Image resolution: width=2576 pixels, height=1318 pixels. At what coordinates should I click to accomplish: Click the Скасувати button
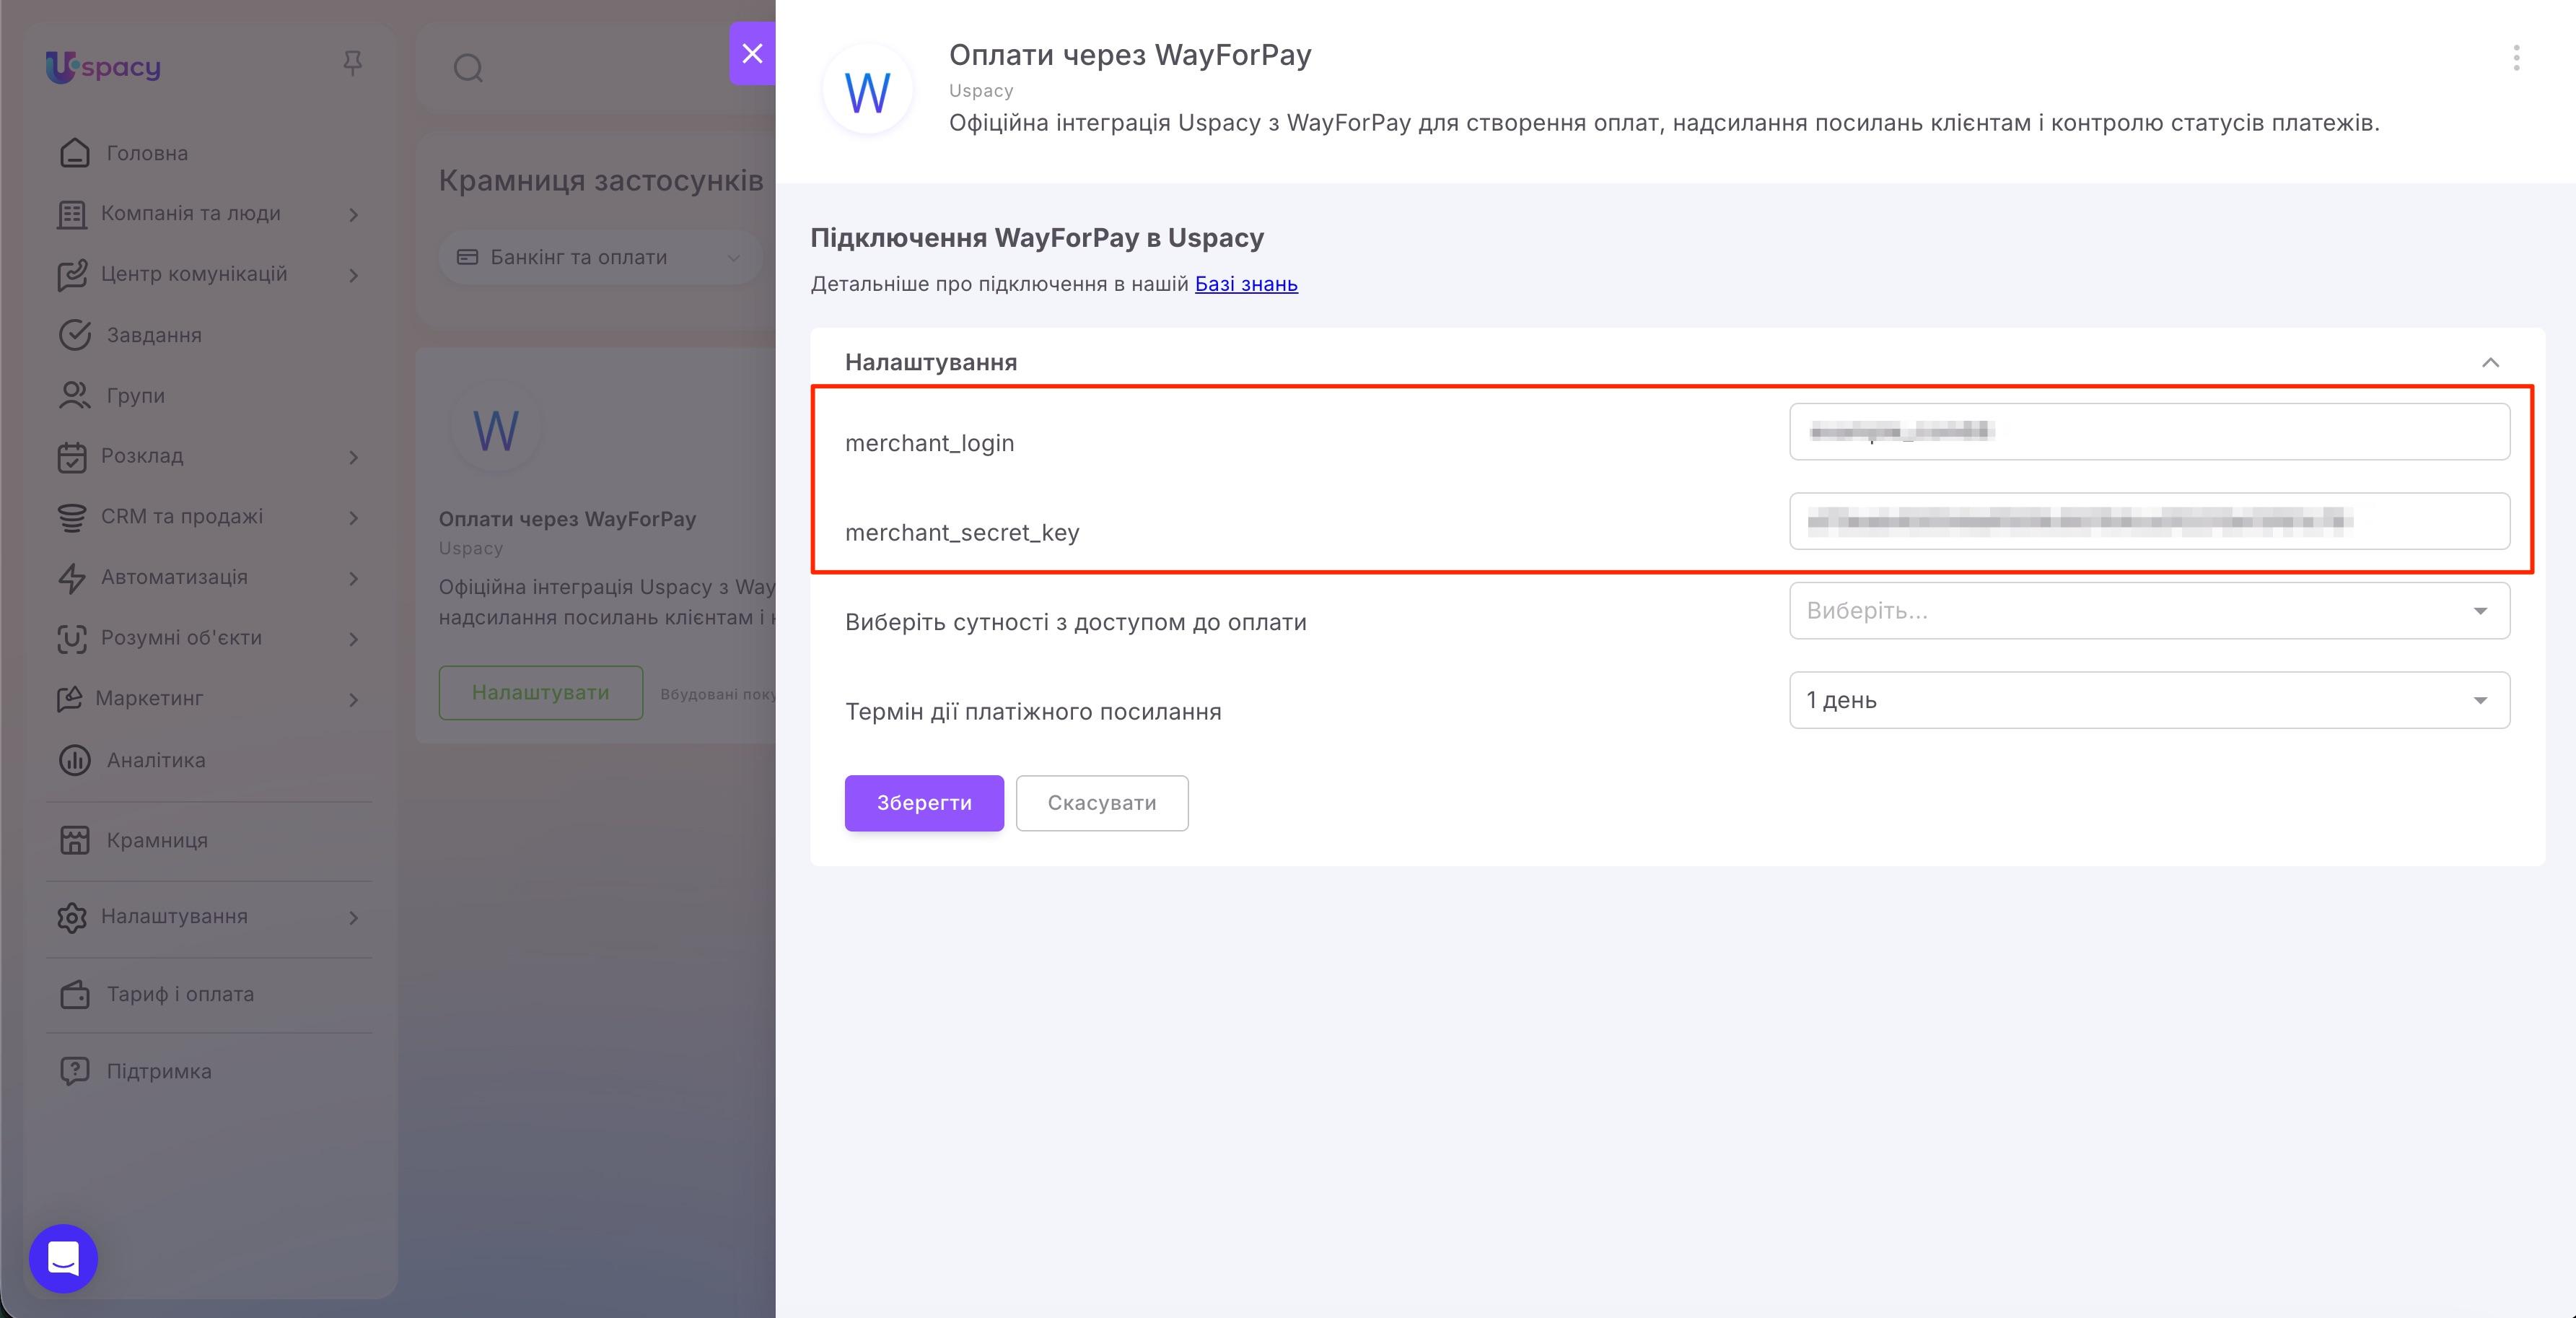point(1102,803)
